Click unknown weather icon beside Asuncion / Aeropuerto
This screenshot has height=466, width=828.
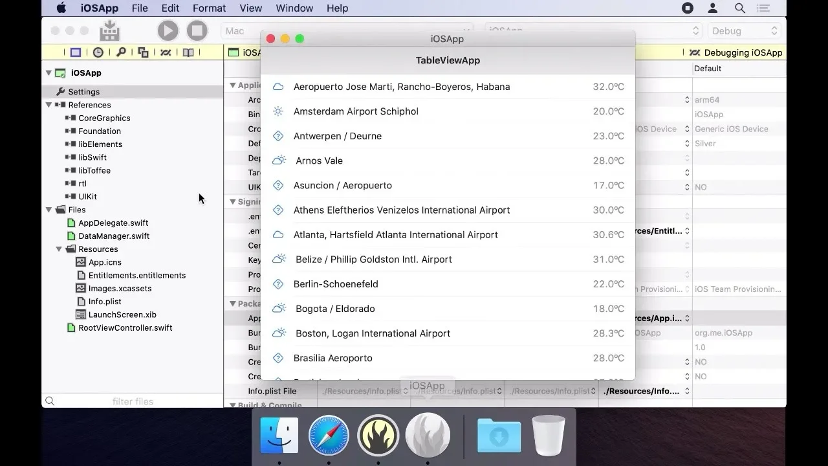click(278, 185)
